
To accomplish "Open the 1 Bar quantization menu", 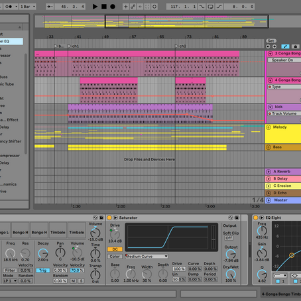I will click(28, 7).
